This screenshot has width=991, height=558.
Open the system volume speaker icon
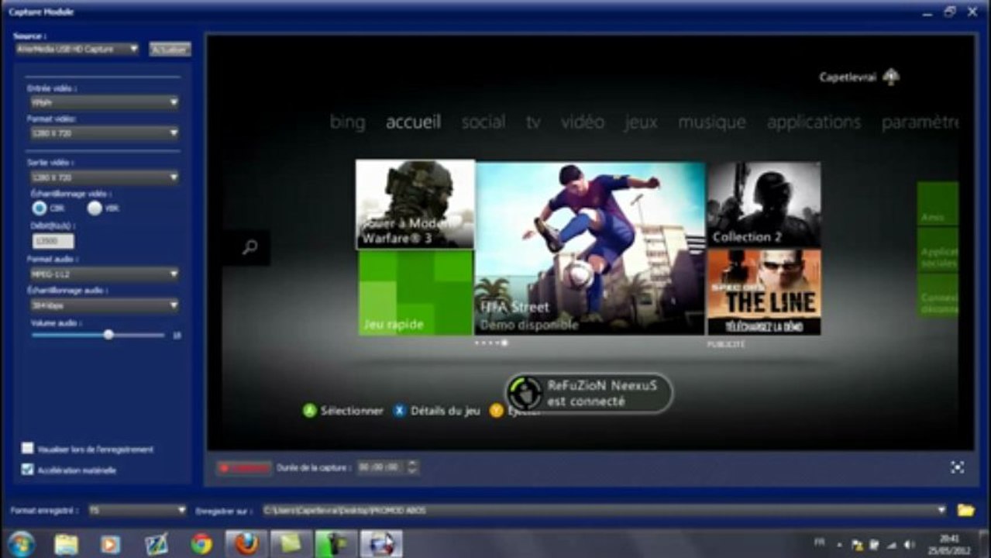pos(908,545)
